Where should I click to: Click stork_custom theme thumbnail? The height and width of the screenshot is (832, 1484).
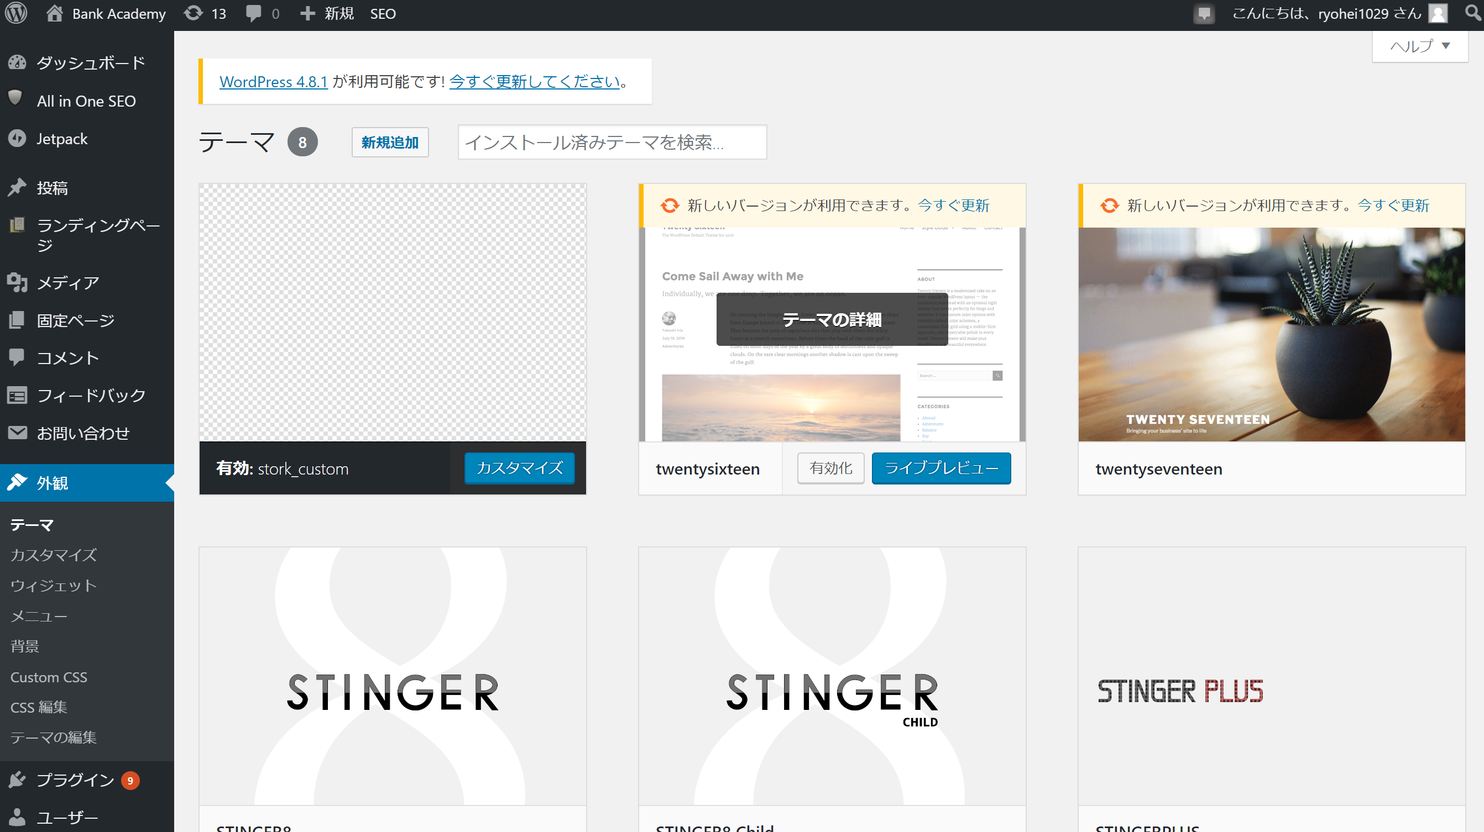pos(393,313)
